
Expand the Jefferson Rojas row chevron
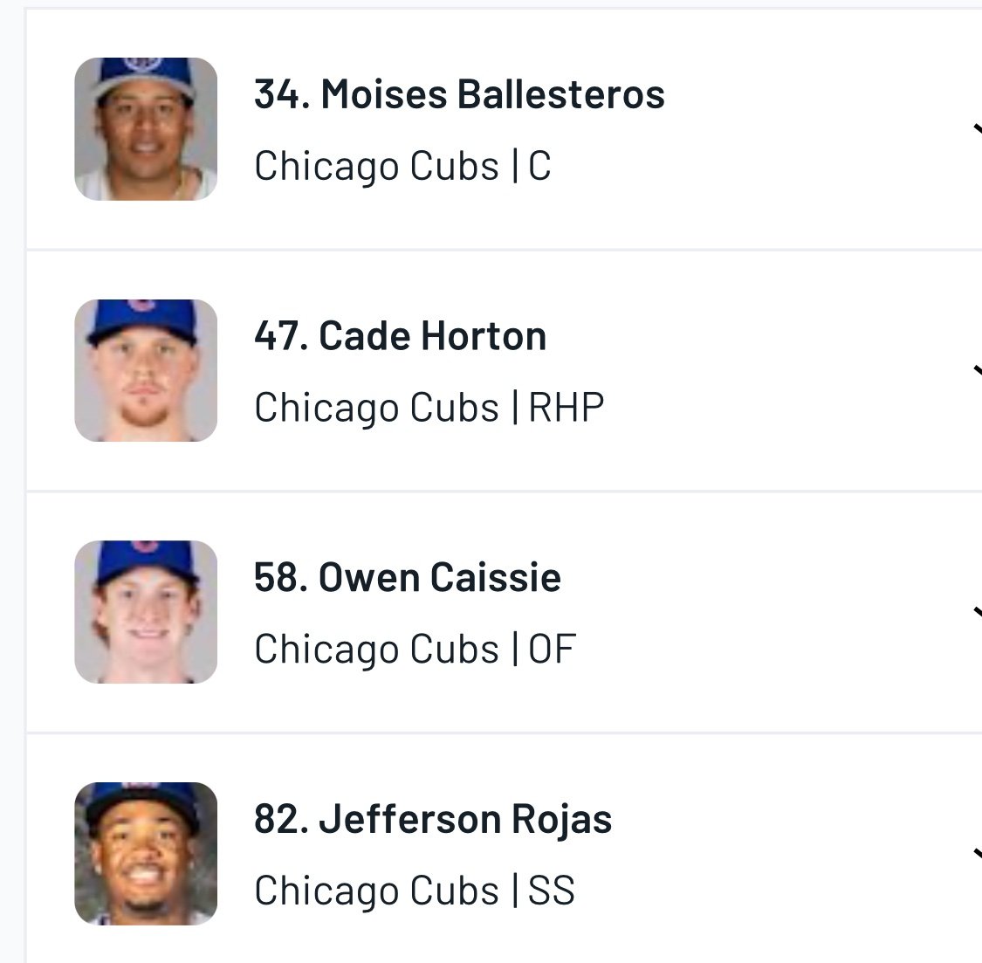point(976,854)
